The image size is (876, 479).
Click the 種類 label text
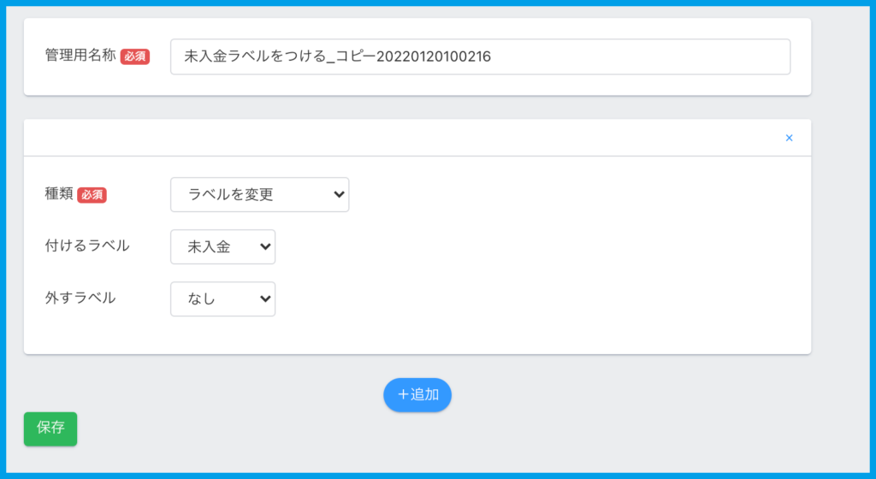click(59, 194)
